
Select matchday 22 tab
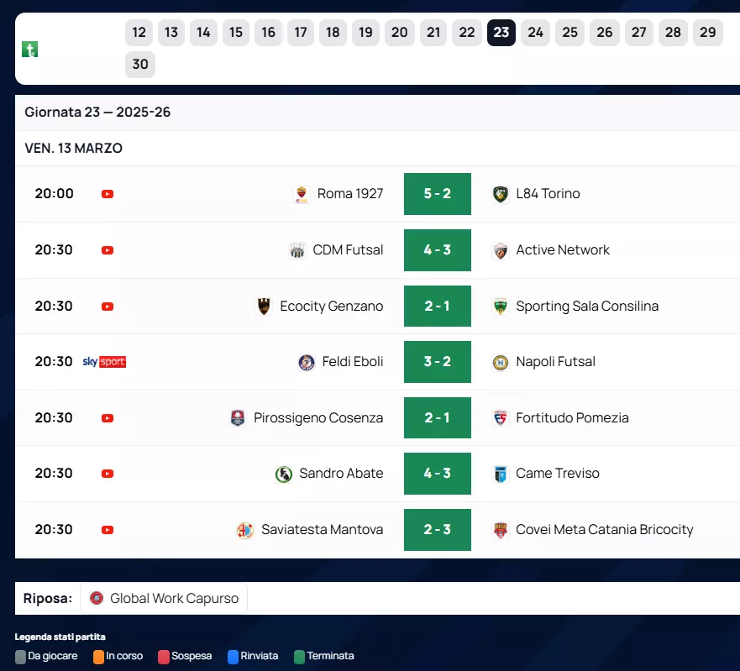466,33
